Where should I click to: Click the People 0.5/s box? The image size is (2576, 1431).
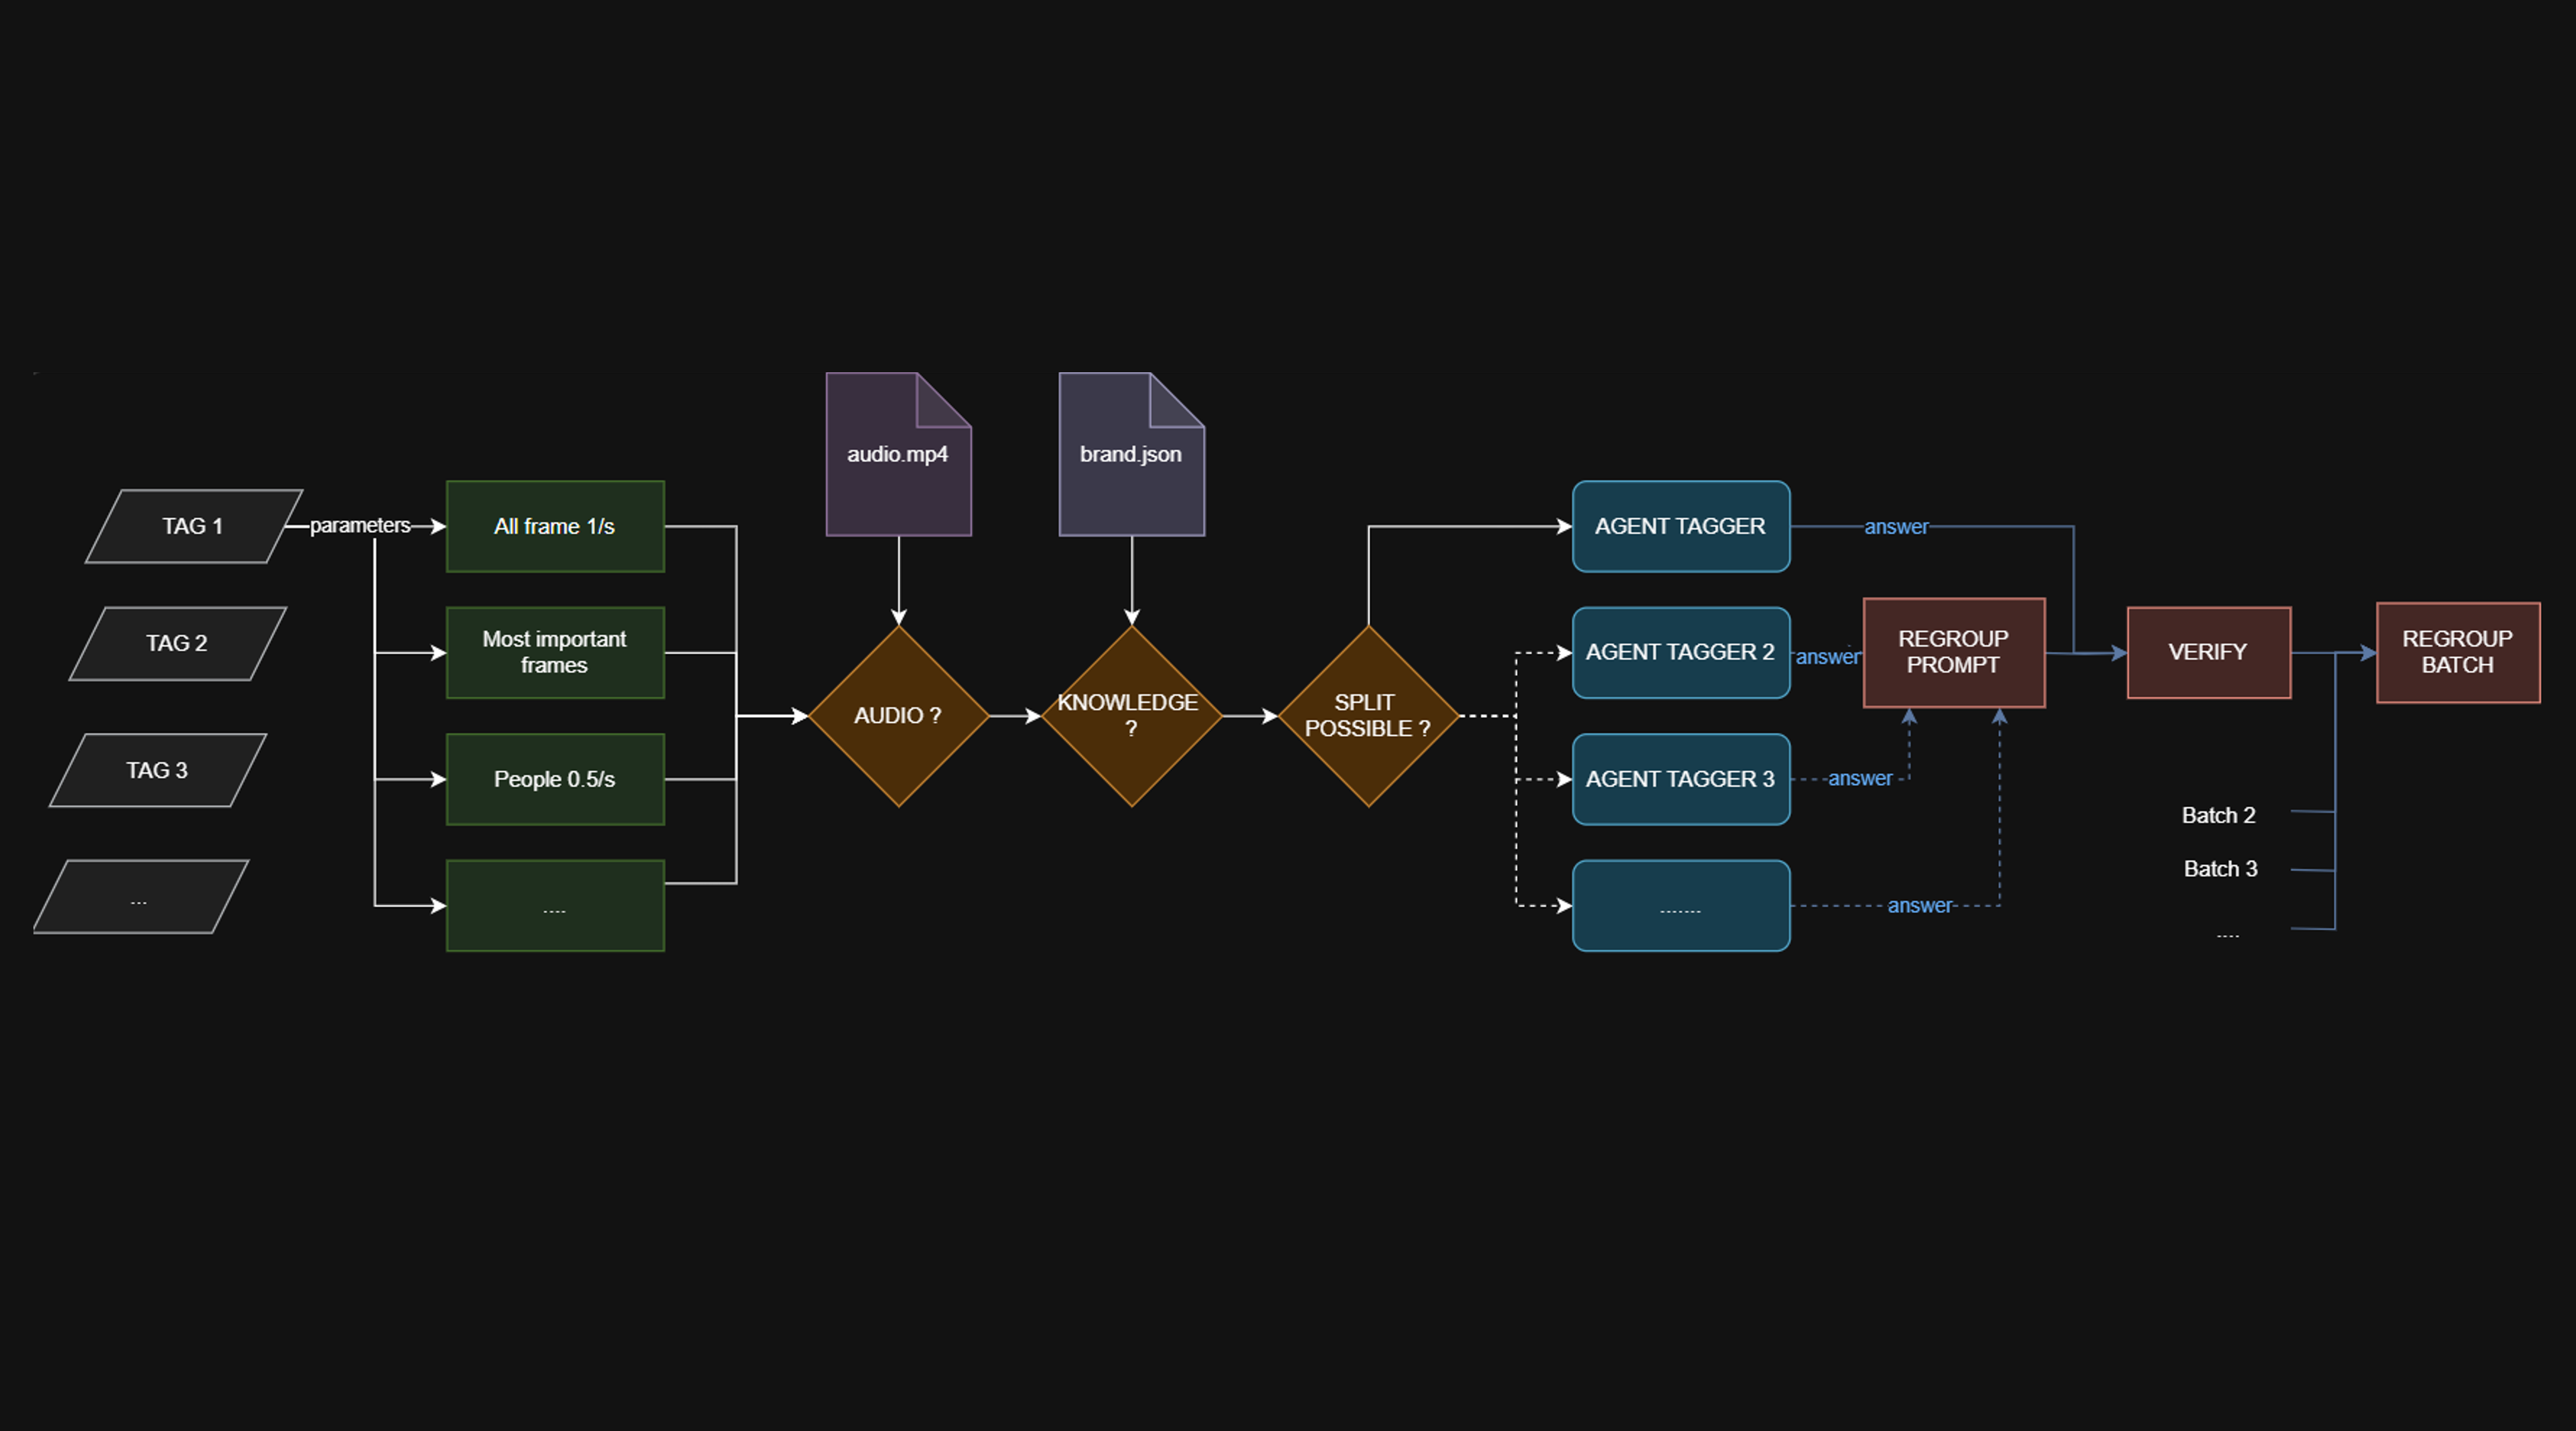pos(555,779)
